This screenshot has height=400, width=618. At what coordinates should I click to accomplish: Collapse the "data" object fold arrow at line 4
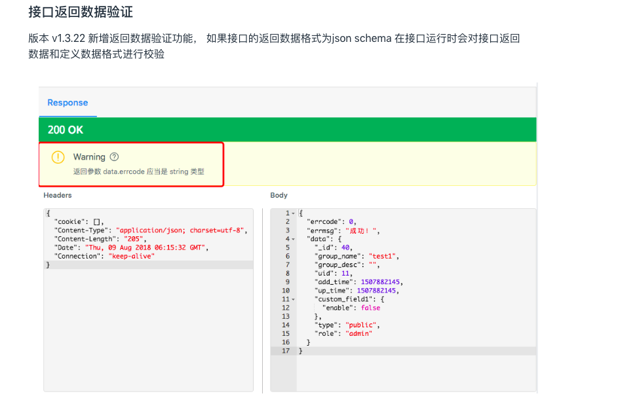[x=293, y=240]
